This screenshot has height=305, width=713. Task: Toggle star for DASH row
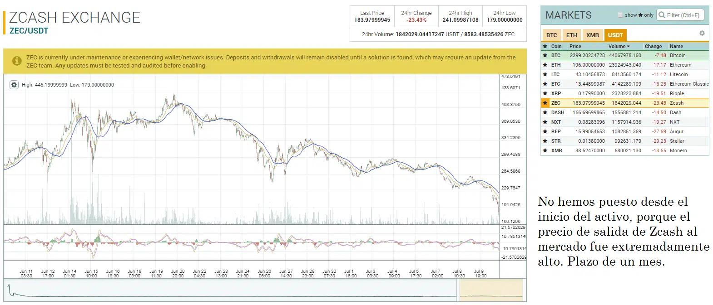545,112
